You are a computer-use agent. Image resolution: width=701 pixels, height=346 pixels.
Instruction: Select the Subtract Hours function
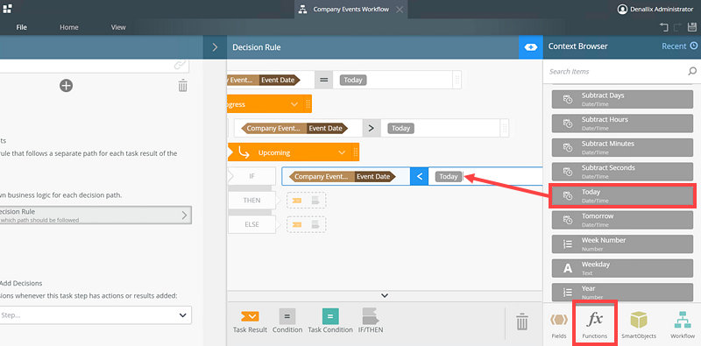click(x=622, y=123)
